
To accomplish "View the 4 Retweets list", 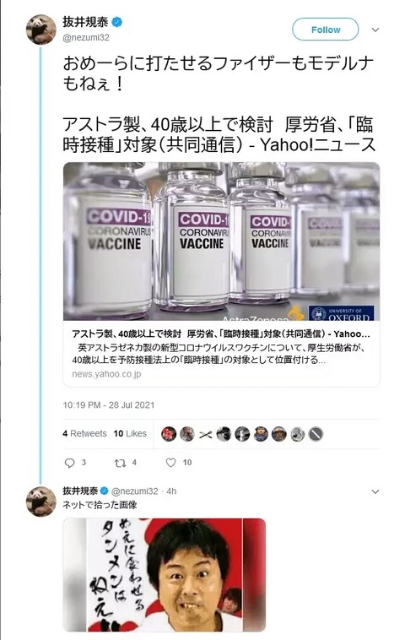I will click(84, 433).
